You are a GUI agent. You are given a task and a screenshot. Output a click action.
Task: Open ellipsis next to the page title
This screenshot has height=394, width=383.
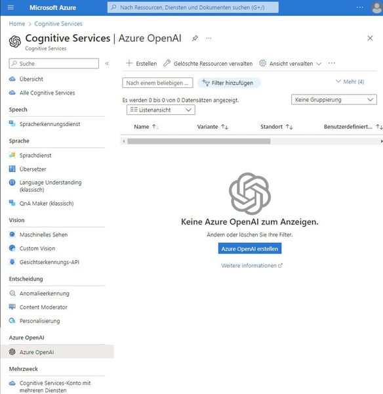click(x=209, y=39)
